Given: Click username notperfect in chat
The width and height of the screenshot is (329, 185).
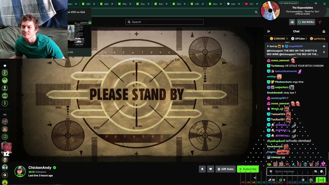Looking at the screenshot, I should (281, 87).
